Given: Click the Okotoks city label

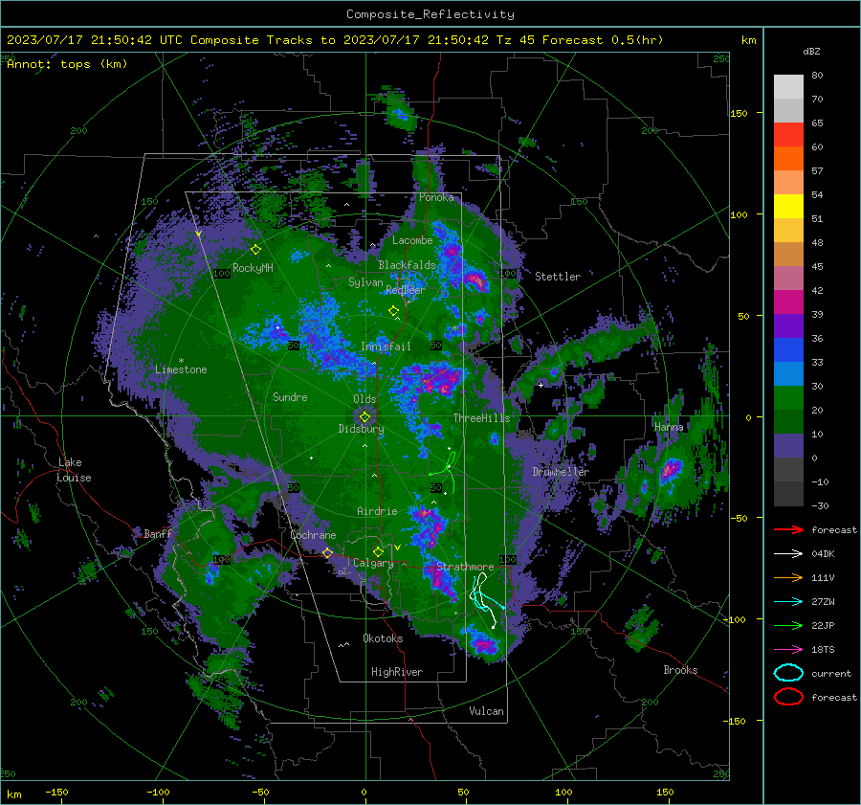Looking at the screenshot, I should 383,638.
